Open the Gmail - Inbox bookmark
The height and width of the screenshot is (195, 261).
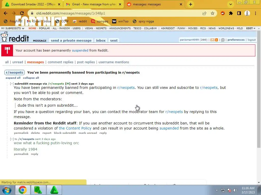click(x=39, y=21)
